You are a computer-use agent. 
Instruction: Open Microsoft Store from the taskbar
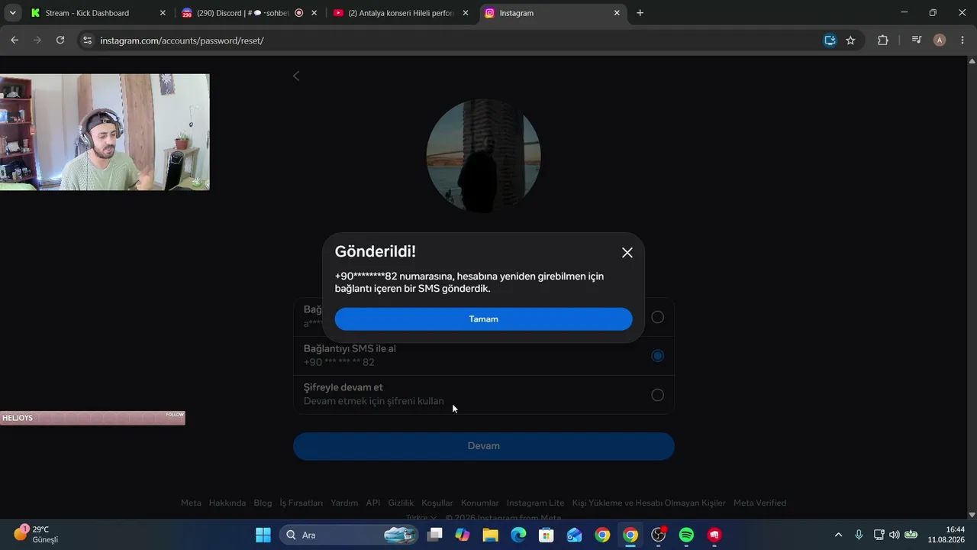[547, 535]
